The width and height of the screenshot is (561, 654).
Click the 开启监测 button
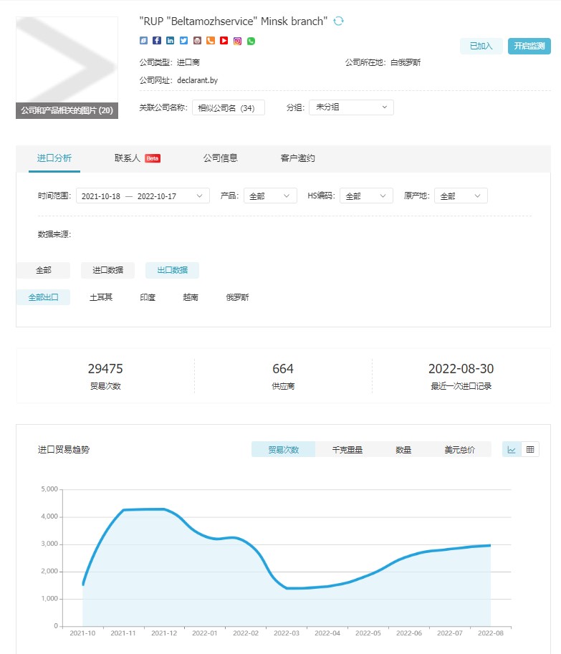click(x=529, y=46)
